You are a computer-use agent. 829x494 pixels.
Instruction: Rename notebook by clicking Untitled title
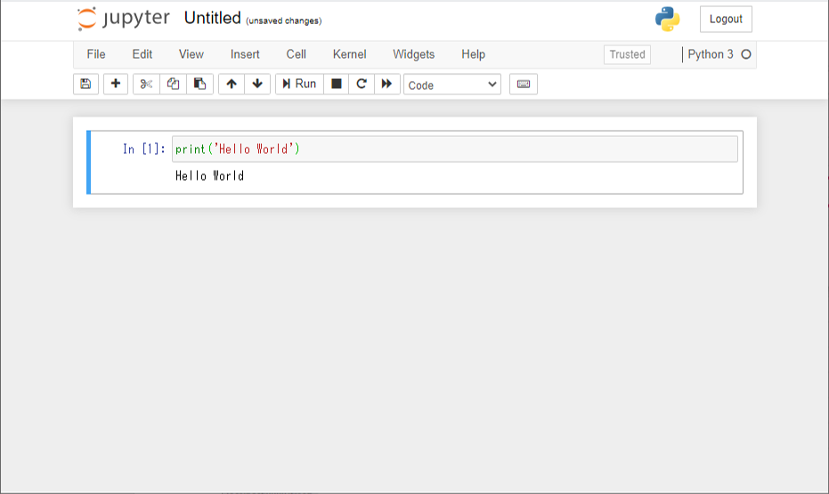click(x=212, y=18)
